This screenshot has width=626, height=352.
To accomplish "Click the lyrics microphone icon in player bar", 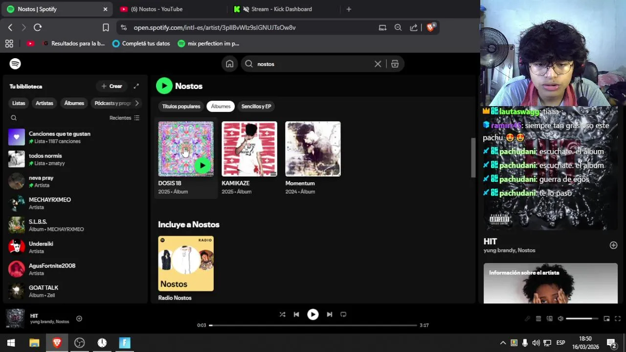I will click(x=527, y=319).
